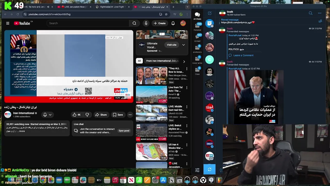Click the install/cast icon in address bar
330x186 pixels.
tap(161, 14)
